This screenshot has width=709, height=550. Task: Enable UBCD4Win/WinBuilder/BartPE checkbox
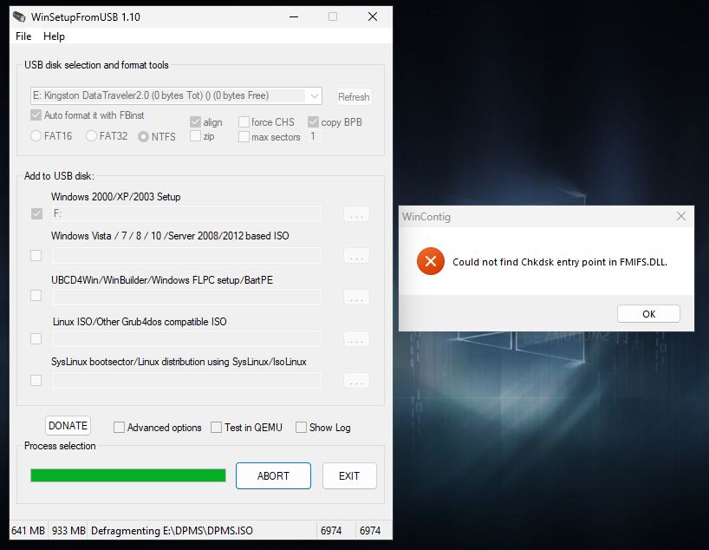(x=36, y=296)
